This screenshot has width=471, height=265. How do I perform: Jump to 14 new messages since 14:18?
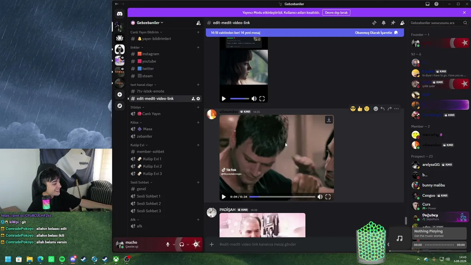235,33
